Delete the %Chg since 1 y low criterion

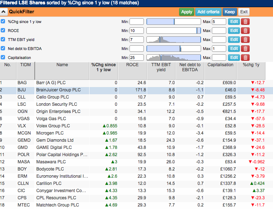coord(245,22)
